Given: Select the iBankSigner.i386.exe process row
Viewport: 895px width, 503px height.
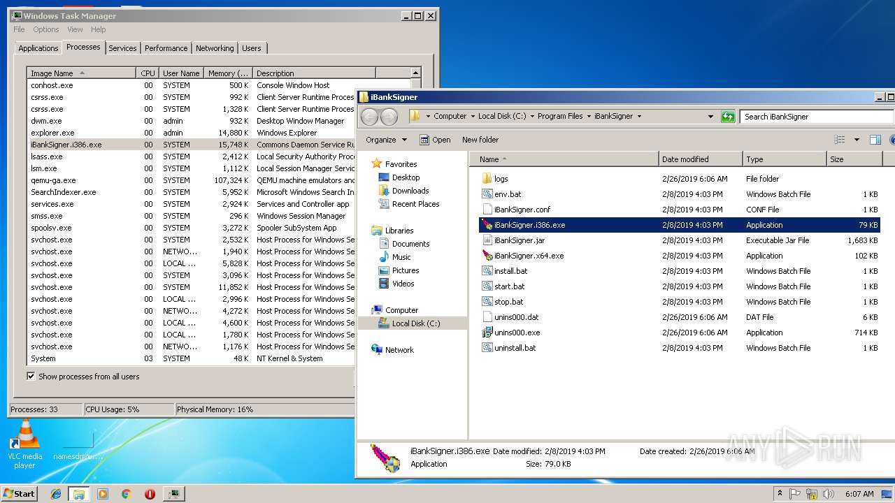Looking at the screenshot, I should click(x=191, y=145).
